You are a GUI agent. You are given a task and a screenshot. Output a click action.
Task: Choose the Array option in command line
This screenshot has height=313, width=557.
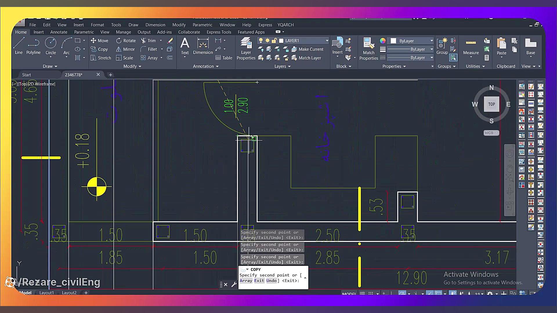tap(246, 281)
